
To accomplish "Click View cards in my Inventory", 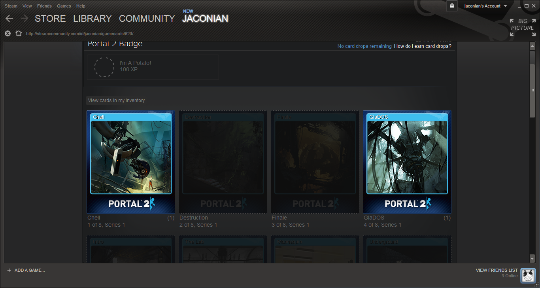I will pos(116,100).
